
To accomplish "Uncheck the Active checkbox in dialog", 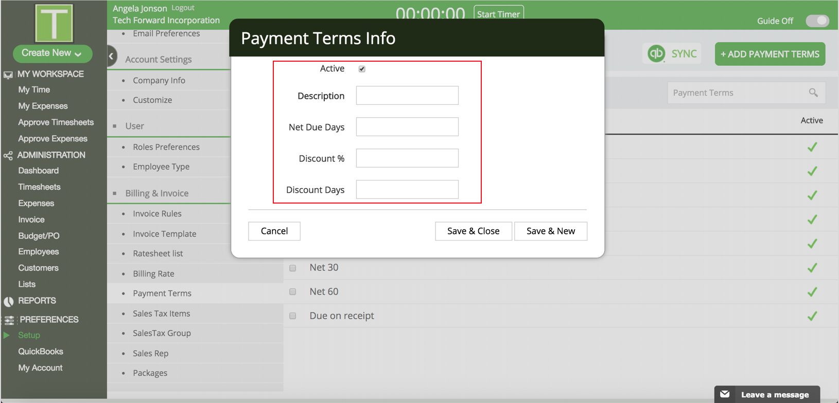I will click(x=362, y=69).
